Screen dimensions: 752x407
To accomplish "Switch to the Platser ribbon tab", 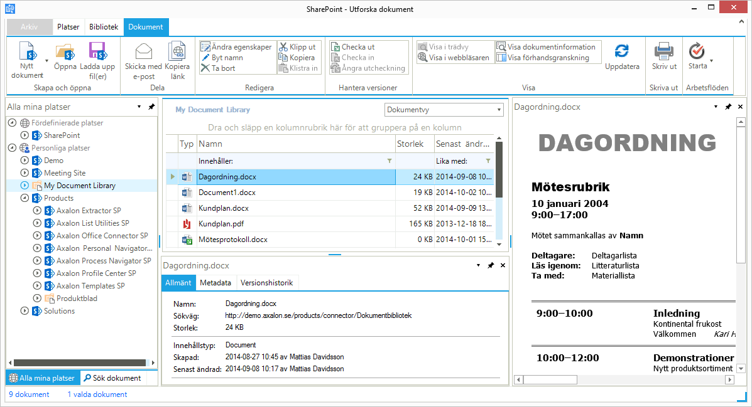I will click(x=68, y=27).
